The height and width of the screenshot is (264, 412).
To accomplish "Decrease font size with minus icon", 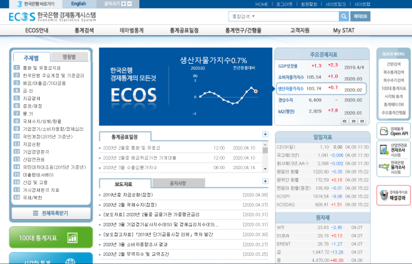I will [x=129, y=4].
